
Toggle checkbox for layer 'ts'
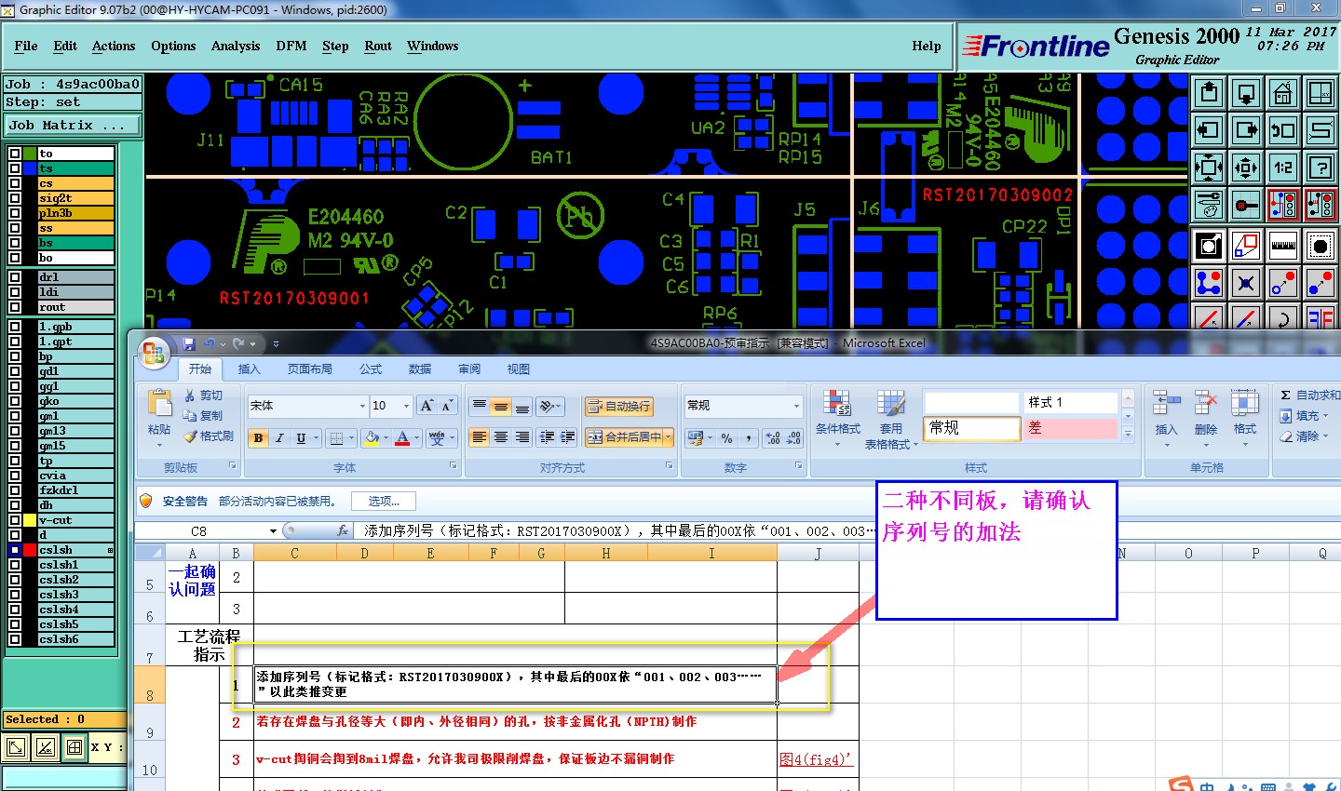coord(15,168)
